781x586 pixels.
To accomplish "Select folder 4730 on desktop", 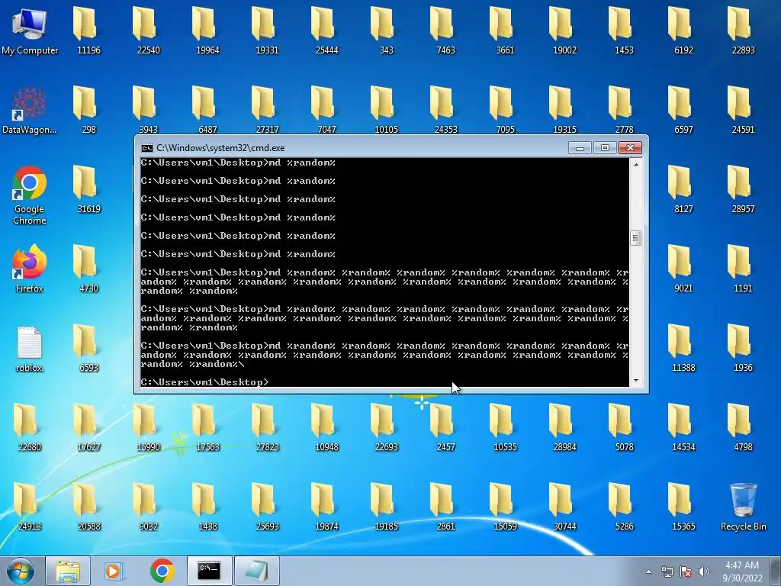I will [88, 269].
